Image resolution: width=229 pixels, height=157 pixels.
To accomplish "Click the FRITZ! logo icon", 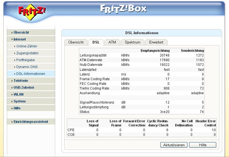I will pos(32,12).
